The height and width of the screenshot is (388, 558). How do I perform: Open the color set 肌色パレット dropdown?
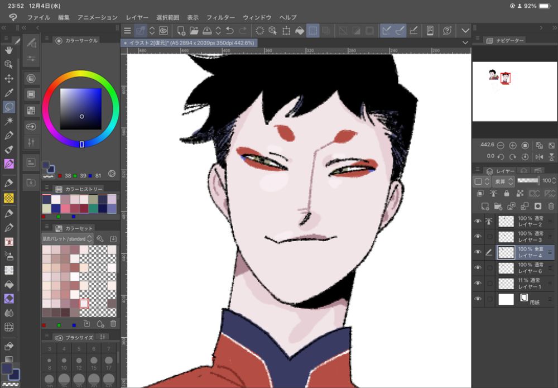pyautogui.click(x=68, y=239)
